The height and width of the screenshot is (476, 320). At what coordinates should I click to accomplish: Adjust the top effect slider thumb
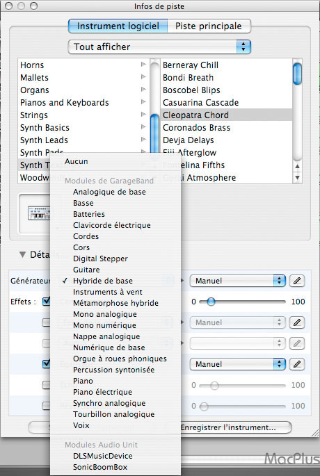pyautogui.click(x=211, y=302)
